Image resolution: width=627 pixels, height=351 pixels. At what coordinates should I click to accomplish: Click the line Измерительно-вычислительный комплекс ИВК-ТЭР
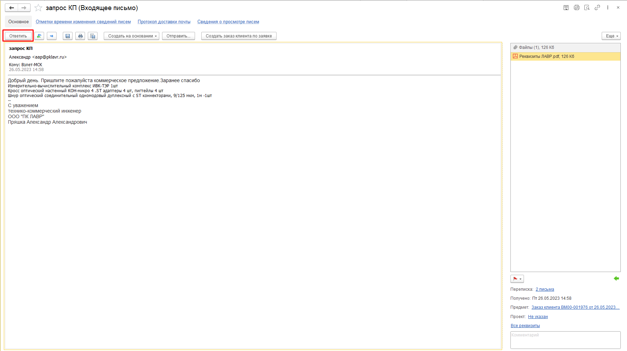click(x=63, y=86)
